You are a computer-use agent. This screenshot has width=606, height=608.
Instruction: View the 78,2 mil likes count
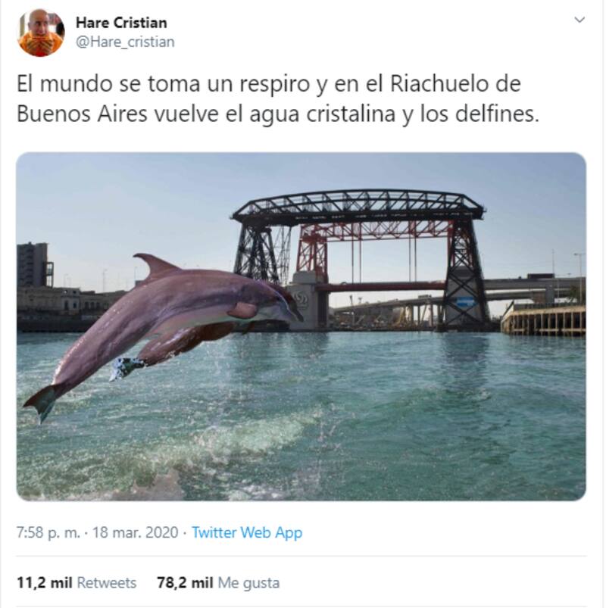click(185, 583)
